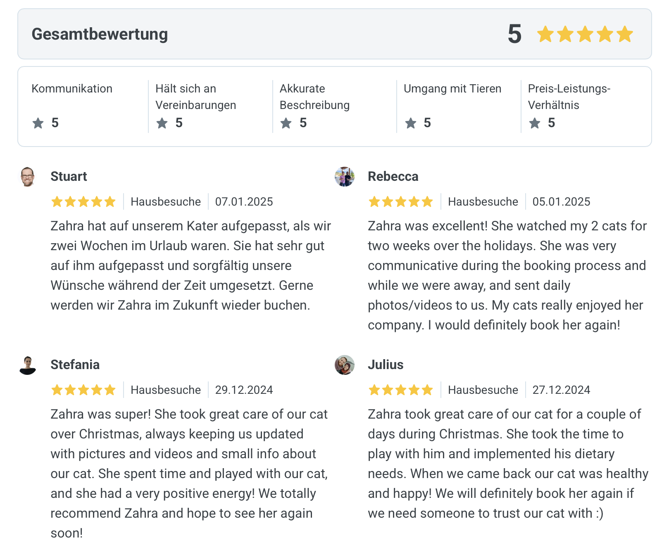Image resolution: width=669 pixels, height=547 pixels.
Task: Click Rebecca's five-star review rating
Action: pos(400,202)
